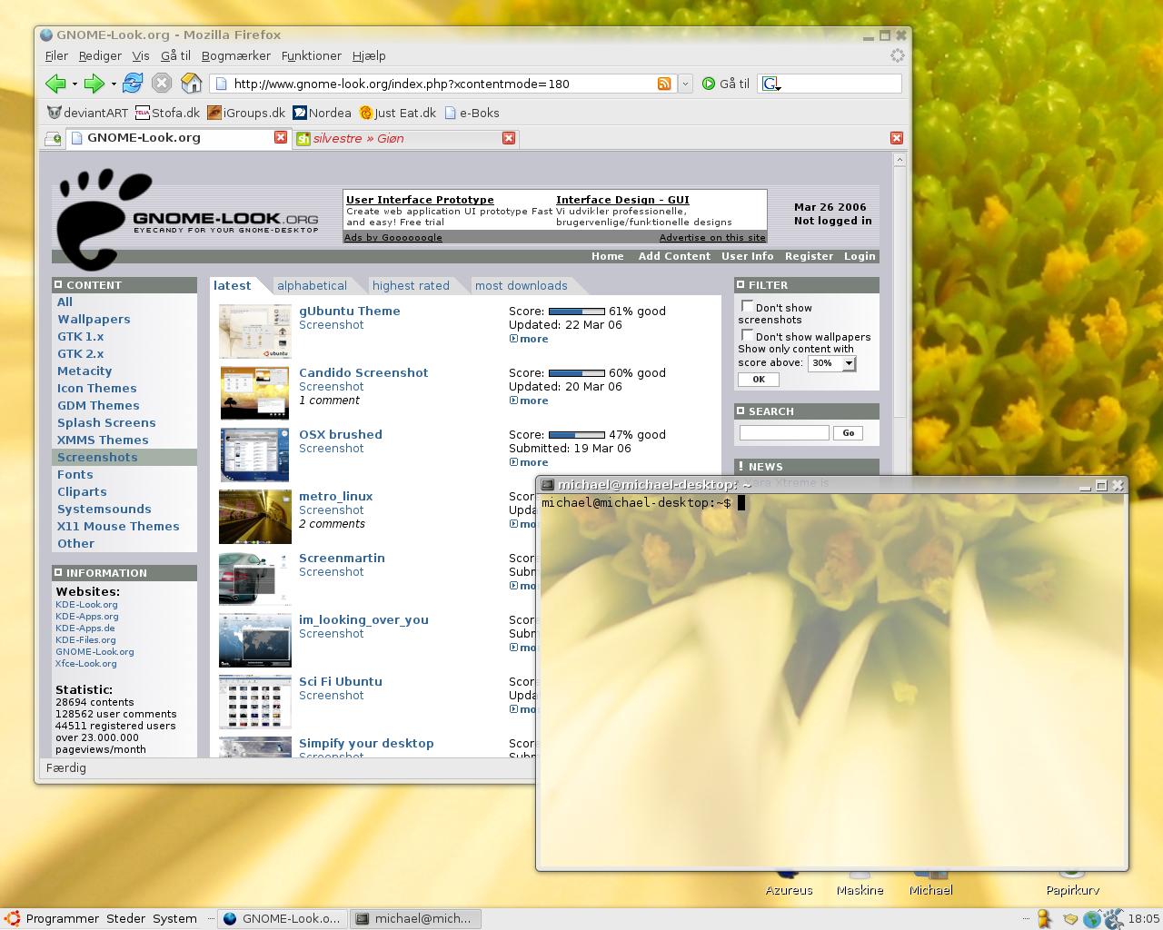1163x930 pixels.
Task: Click the green Gå til go icon
Action: coord(709,84)
